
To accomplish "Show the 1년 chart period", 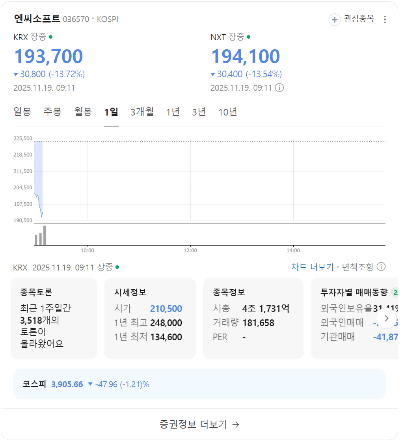I will (173, 112).
